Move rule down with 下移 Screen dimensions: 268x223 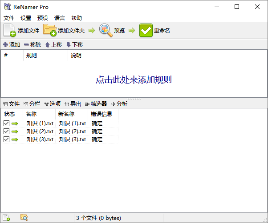(74, 45)
